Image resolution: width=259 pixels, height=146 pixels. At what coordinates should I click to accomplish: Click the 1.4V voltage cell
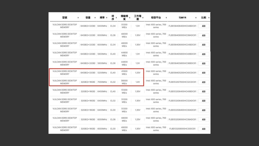click(137, 82)
